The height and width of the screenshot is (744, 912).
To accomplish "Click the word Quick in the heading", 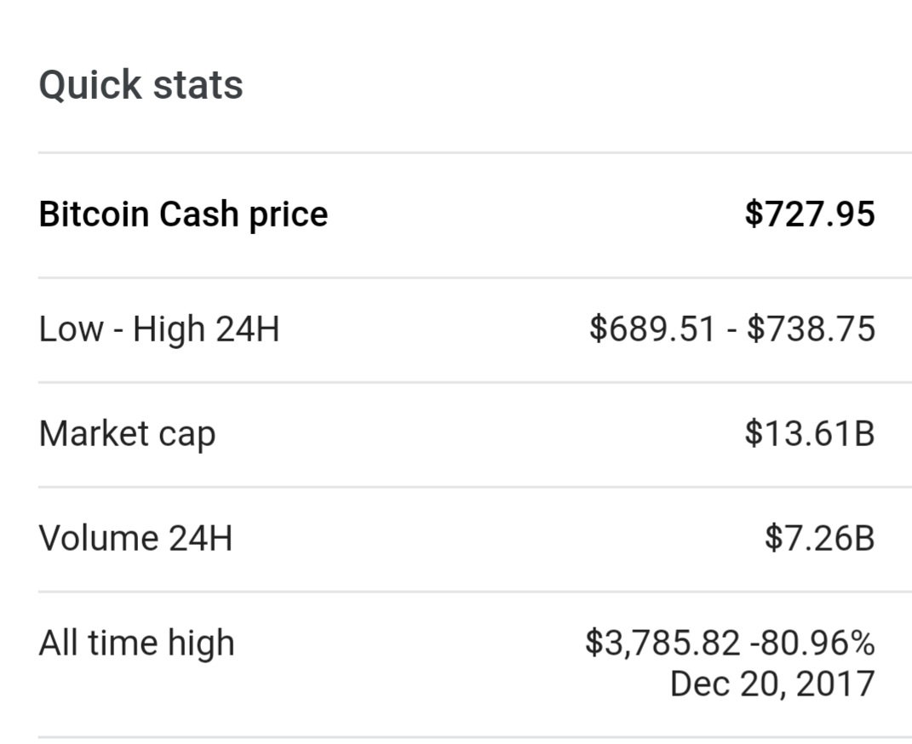I will click(90, 85).
